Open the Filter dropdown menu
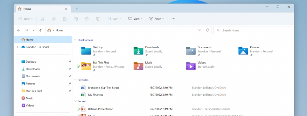This screenshot has height=116, width=307. [156, 19]
